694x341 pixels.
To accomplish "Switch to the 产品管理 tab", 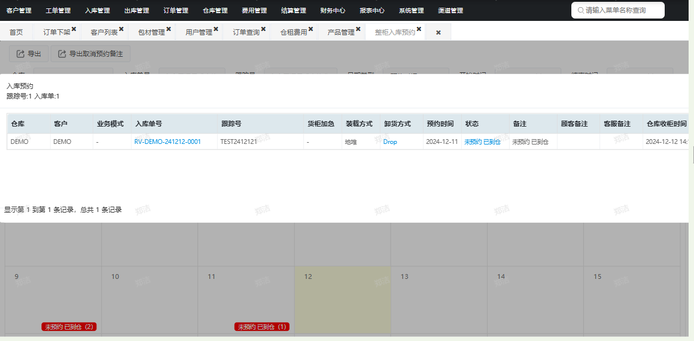I will 341,32.
